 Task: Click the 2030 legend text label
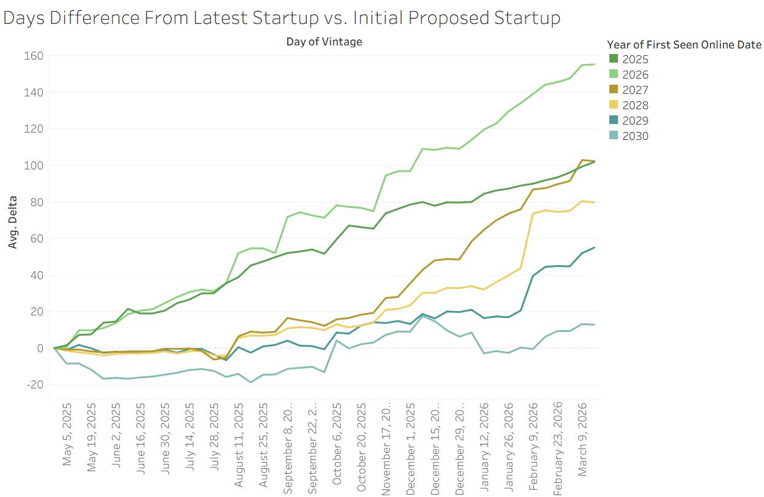635,136
